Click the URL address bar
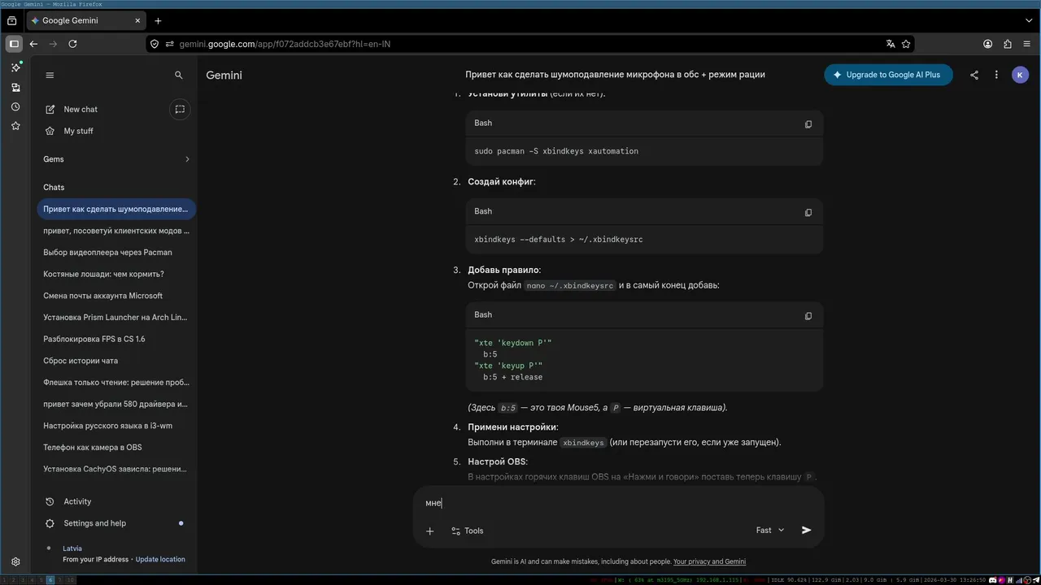Image resolution: width=1041 pixels, height=585 pixels. tap(529, 44)
